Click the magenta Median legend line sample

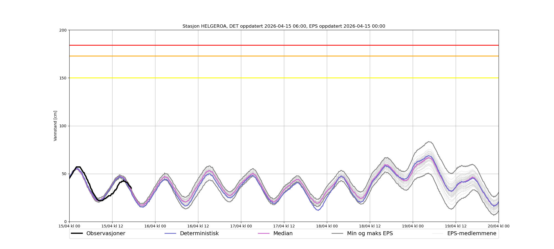pos(263,234)
